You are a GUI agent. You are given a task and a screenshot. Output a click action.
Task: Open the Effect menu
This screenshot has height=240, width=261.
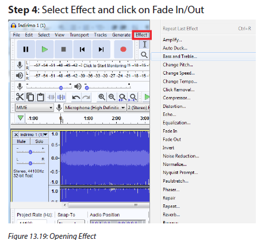pyautogui.click(x=141, y=35)
